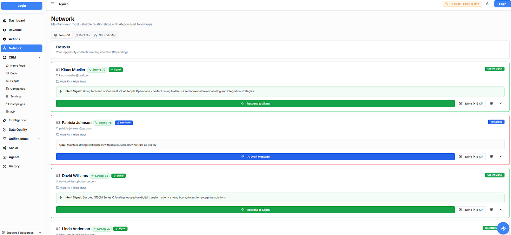
Task: Open the History panel
Action: tap(13, 166)
